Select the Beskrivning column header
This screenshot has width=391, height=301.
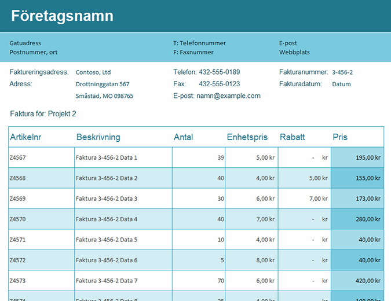(x=98, y=137)
